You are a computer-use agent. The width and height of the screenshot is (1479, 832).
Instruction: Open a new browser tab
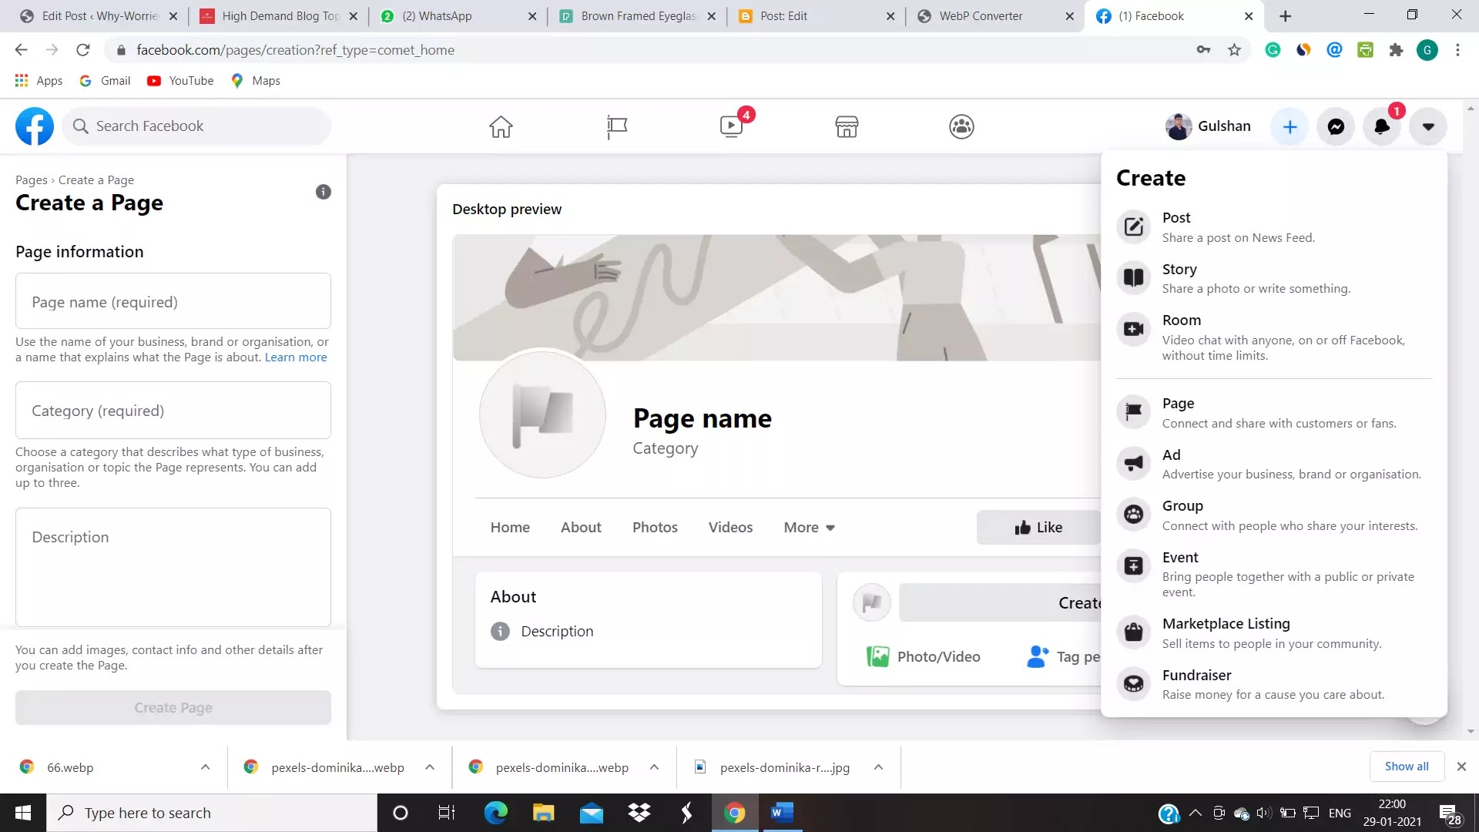click(x=1286, y=16)
